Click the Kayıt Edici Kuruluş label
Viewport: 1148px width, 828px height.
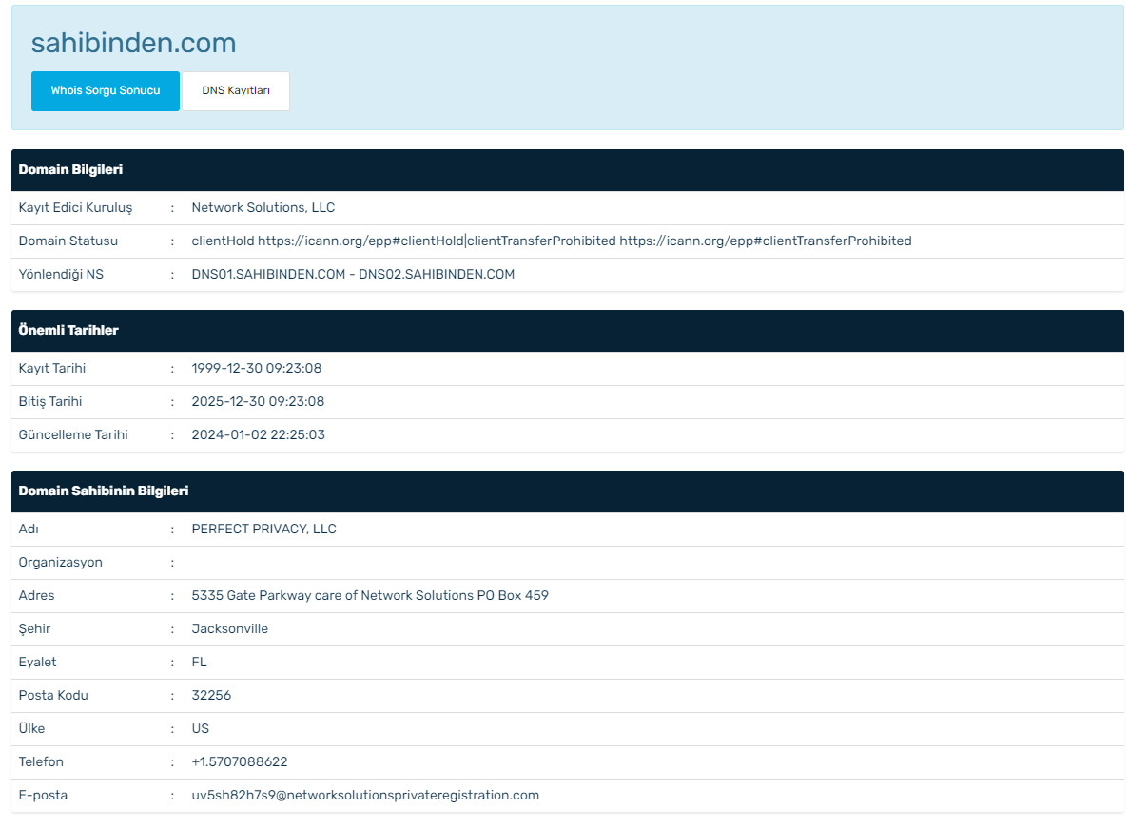click(76, 207)
